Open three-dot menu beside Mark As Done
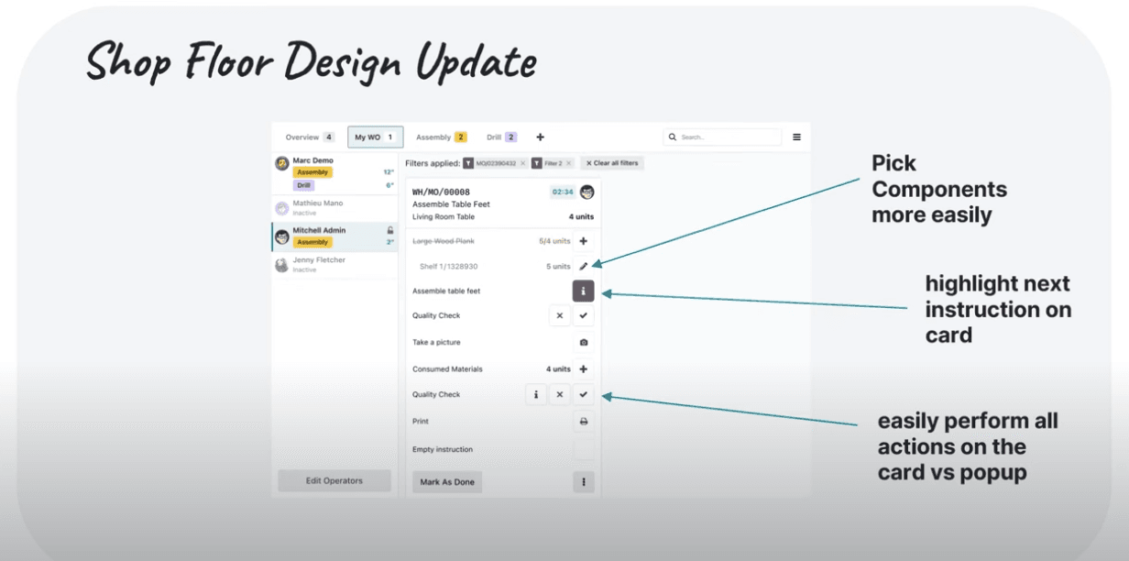The height and width of the screenshot is (561, 1129). (584, 482)
